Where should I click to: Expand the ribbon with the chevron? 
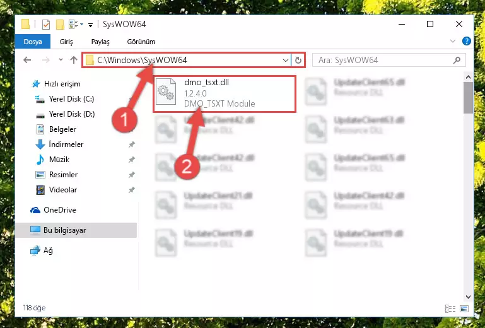453,41
